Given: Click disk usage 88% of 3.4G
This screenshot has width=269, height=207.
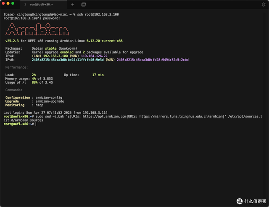Looking at the screenshot, I should pos(42,82).
